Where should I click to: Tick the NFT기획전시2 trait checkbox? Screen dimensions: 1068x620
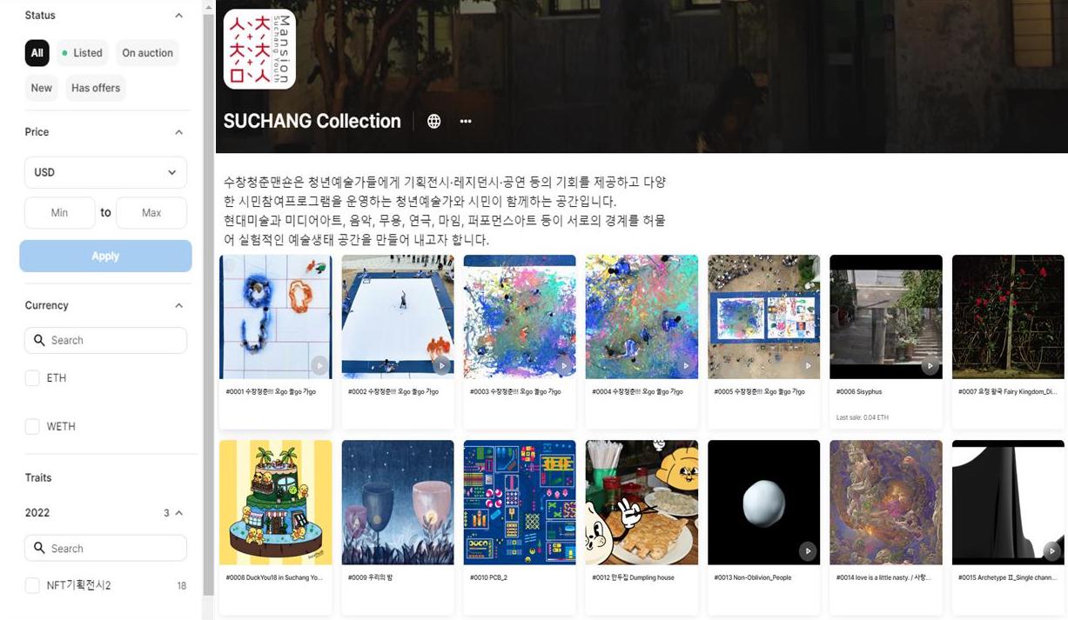click(x=32, y=585)
